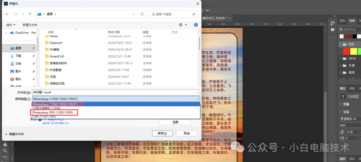
Task: Open the Comments panel speech-bubble icon
Action: pos(333,30)
